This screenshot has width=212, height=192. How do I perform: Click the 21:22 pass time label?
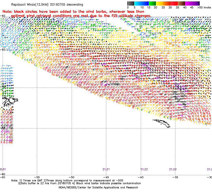tap(144, 169)
